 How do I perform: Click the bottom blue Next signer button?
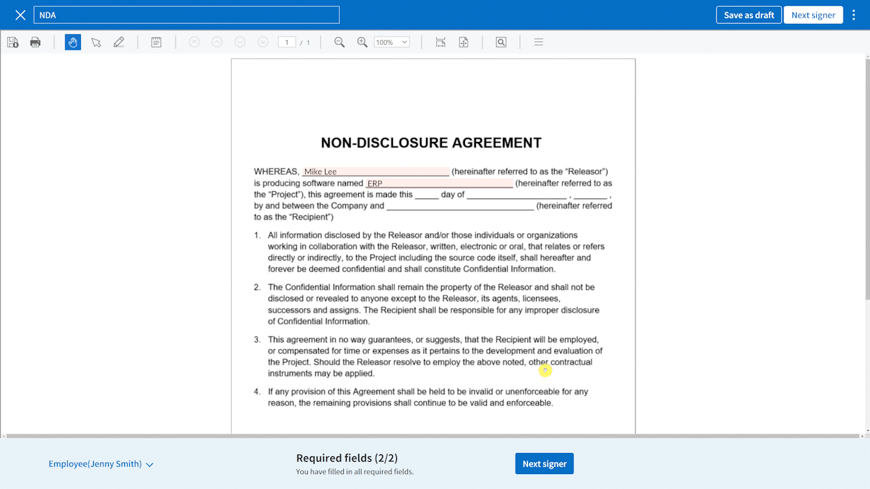[544, 464]
